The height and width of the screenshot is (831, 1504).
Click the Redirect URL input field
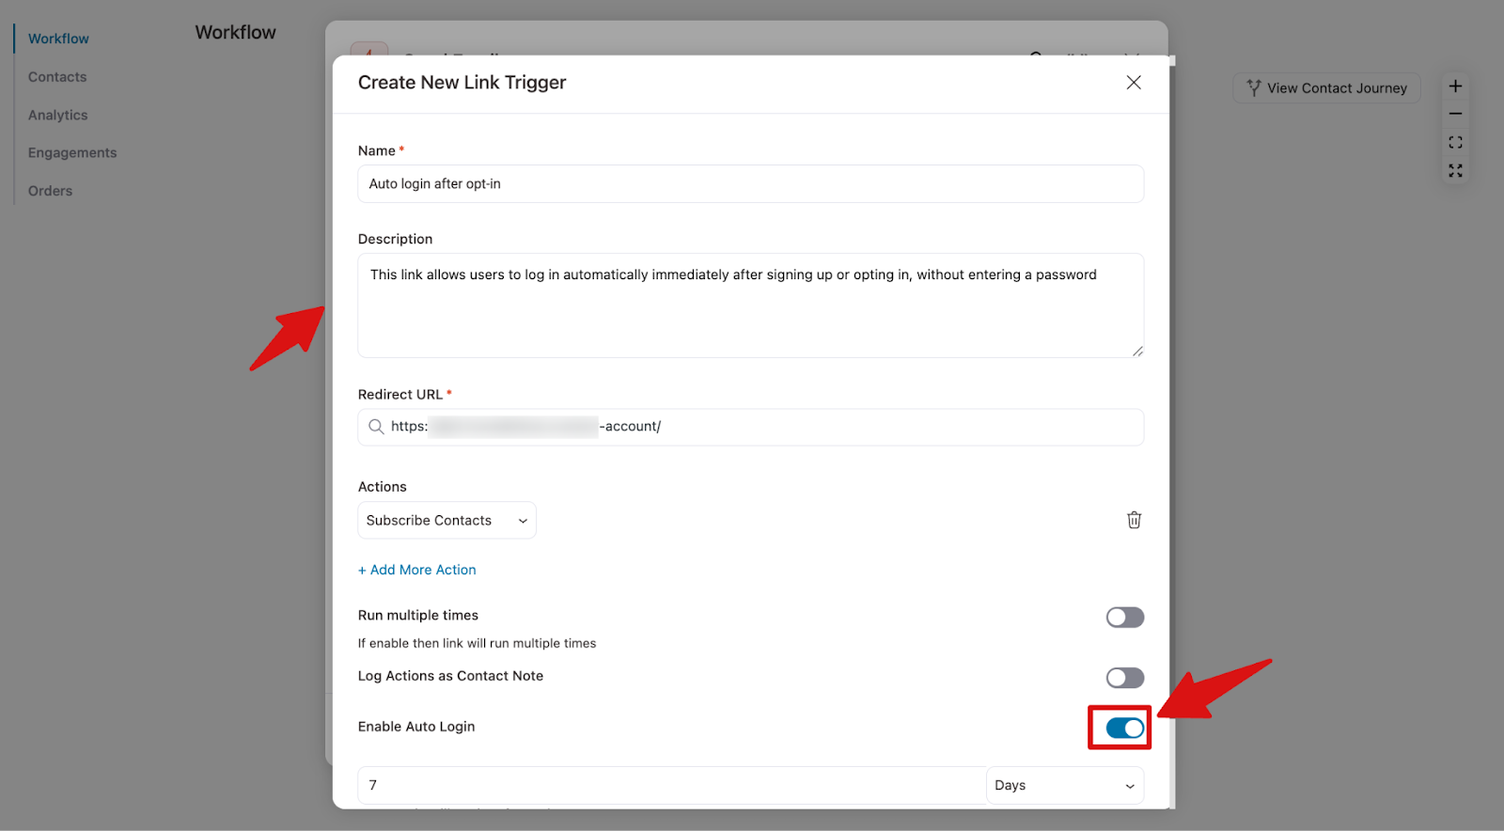tap(750, 427)
